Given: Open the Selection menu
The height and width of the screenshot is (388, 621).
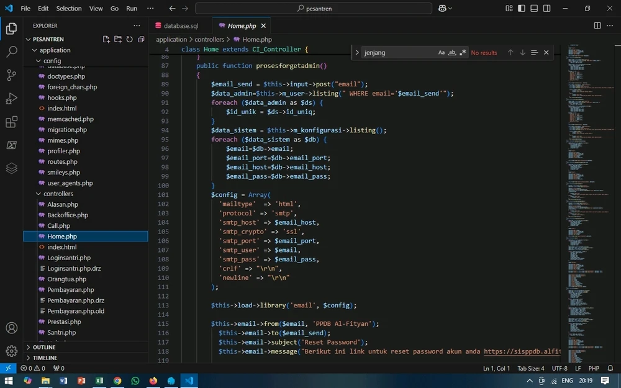Looking at the screenshot, I should coord(68,9).
